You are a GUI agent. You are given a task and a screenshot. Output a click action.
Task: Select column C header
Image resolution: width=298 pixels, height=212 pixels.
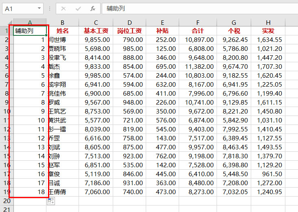[x=96, y=22]
